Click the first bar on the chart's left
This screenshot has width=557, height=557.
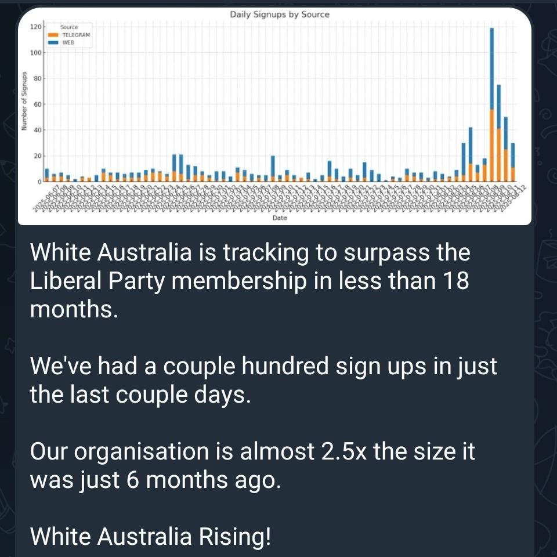(47, 175)
